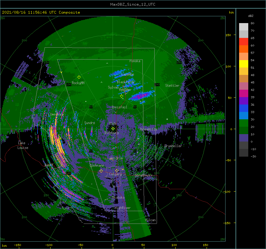Click the 2021/08/16 11:56:46 UTC Composite timestamp
This screenshot has height=249, width=266.
tap(41, 12)
